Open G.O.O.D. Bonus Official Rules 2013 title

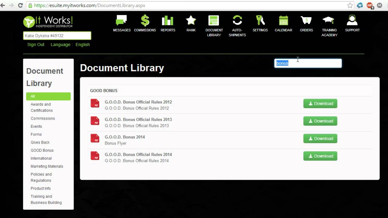138,120
